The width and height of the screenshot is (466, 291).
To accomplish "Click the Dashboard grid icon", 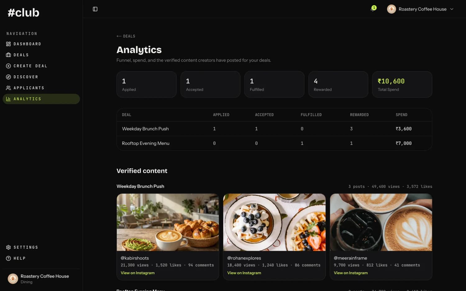I will [x=8, y=44].
